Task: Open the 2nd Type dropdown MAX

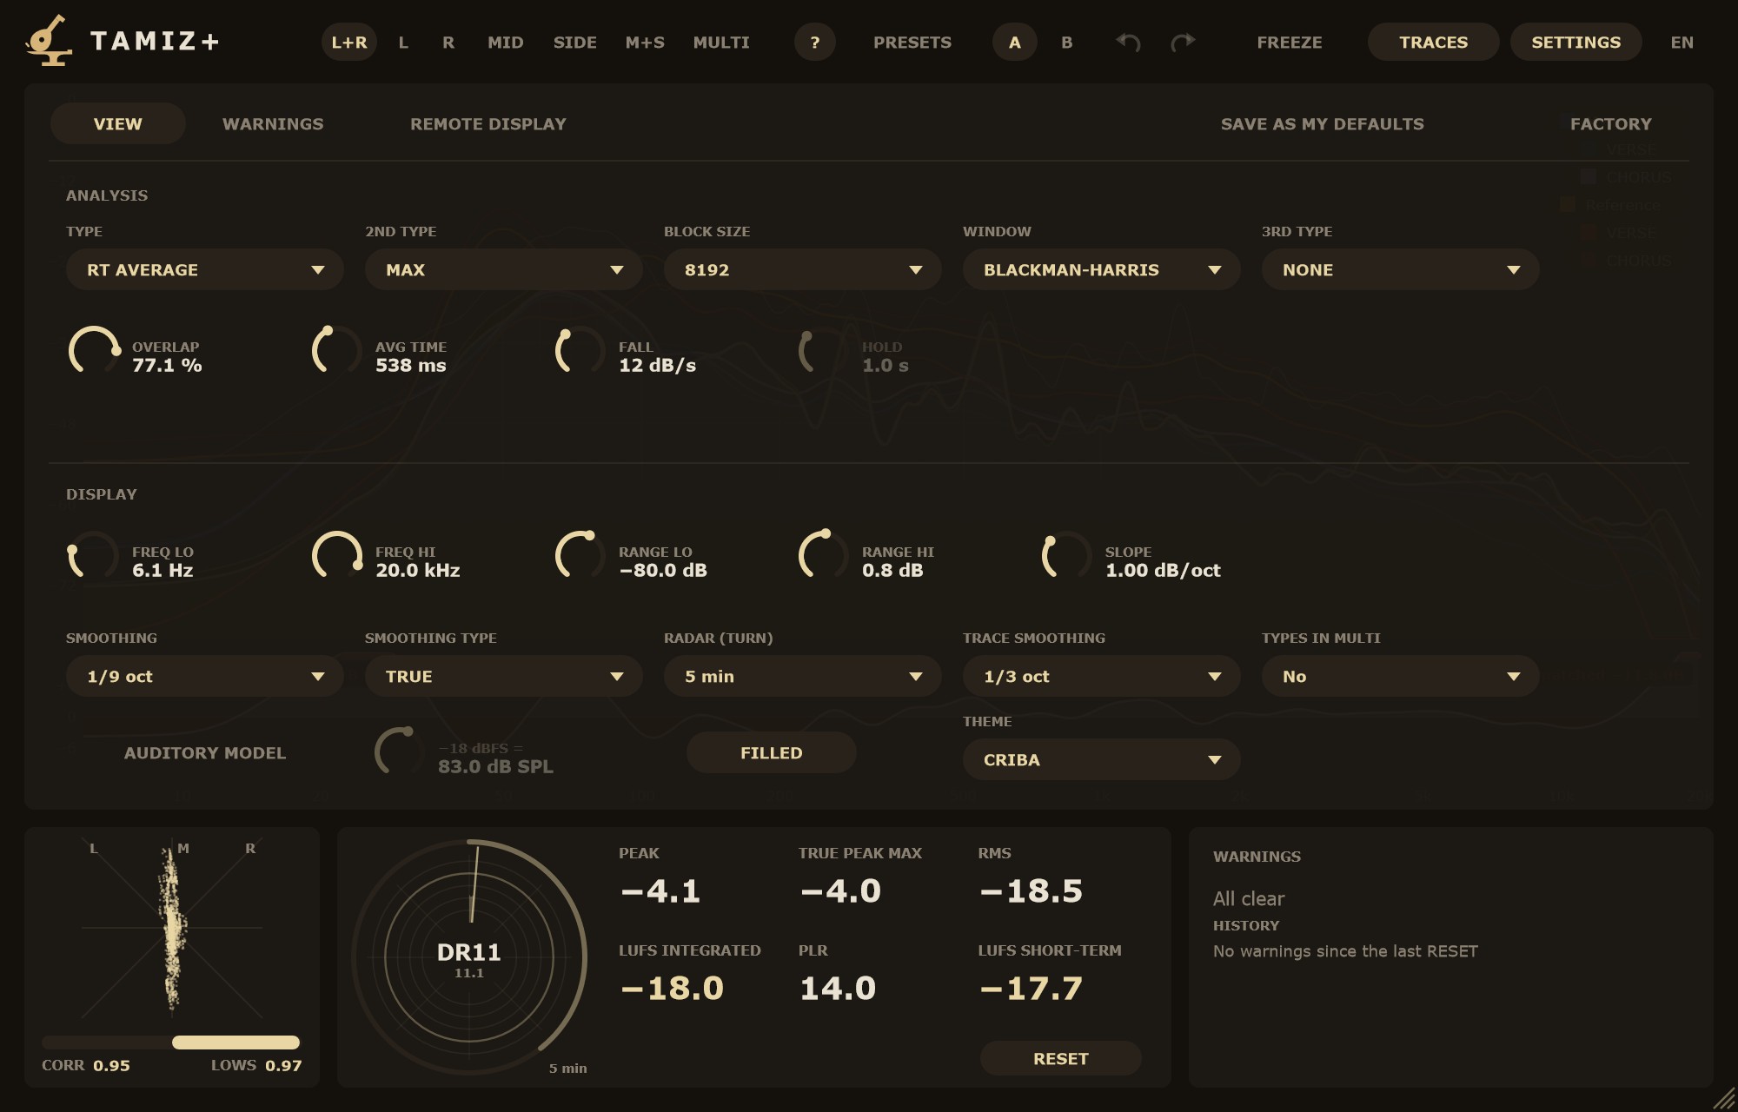Action: coord(504,269)
